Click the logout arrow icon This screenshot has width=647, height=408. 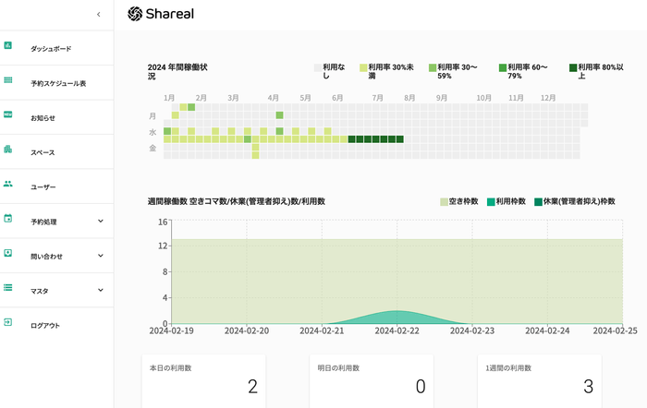coord(8,323)
